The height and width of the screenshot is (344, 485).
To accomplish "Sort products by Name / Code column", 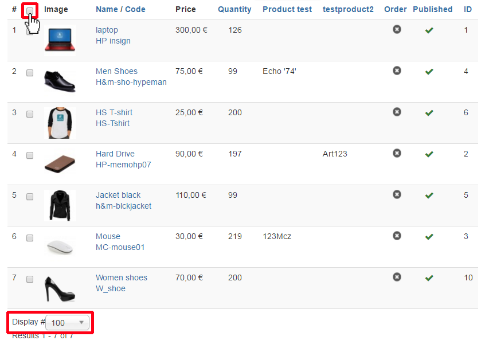I will tap(120, 9).
